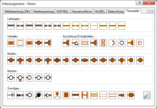Pick the person figure icon in Sonstiges
157x108 pixels.
[x=57, y=95]
